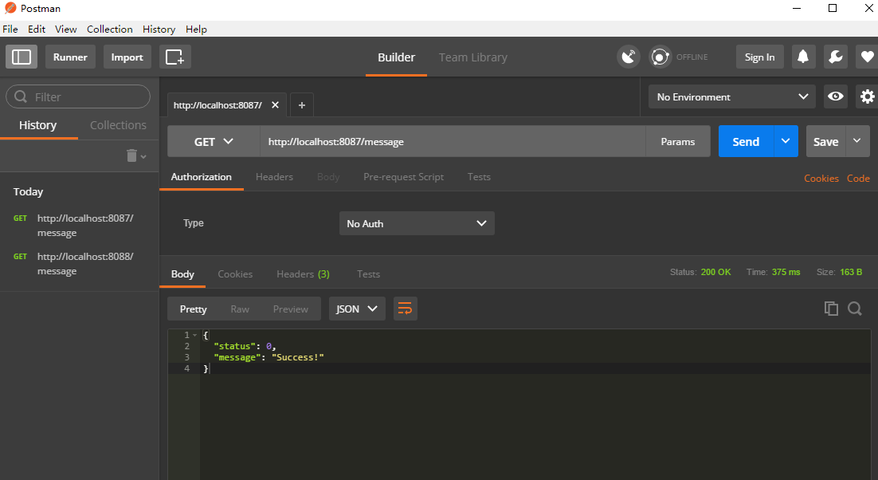
Task: Switch to Raw response view
Action: pos(240,309)
